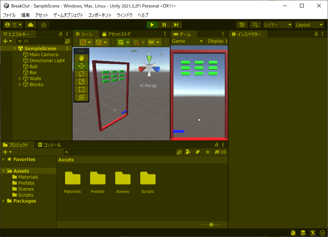Click the activity progress checkmark icon

click(322, 233)
